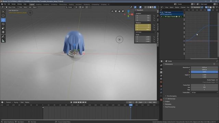Open the Tool properties tab icon
Screen dimensions: 219x123
click(161, 65)
